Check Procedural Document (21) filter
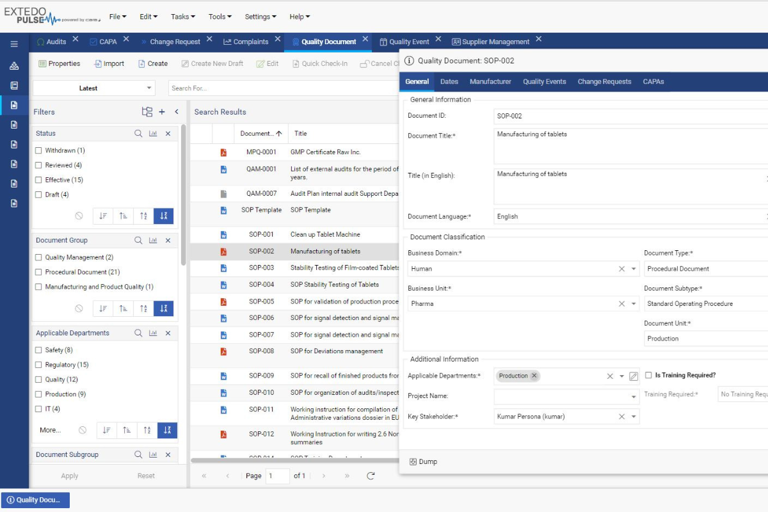 [x=38, y=273]
